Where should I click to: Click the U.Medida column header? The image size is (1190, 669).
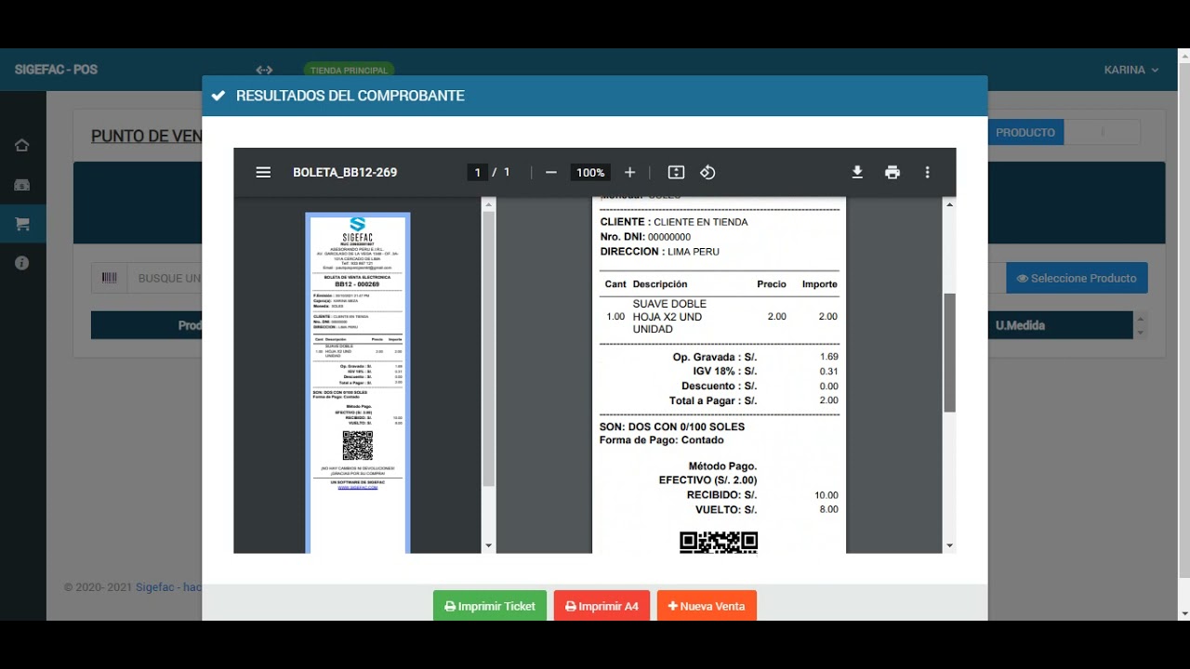pyautogui.click(x=1020, y=325)
